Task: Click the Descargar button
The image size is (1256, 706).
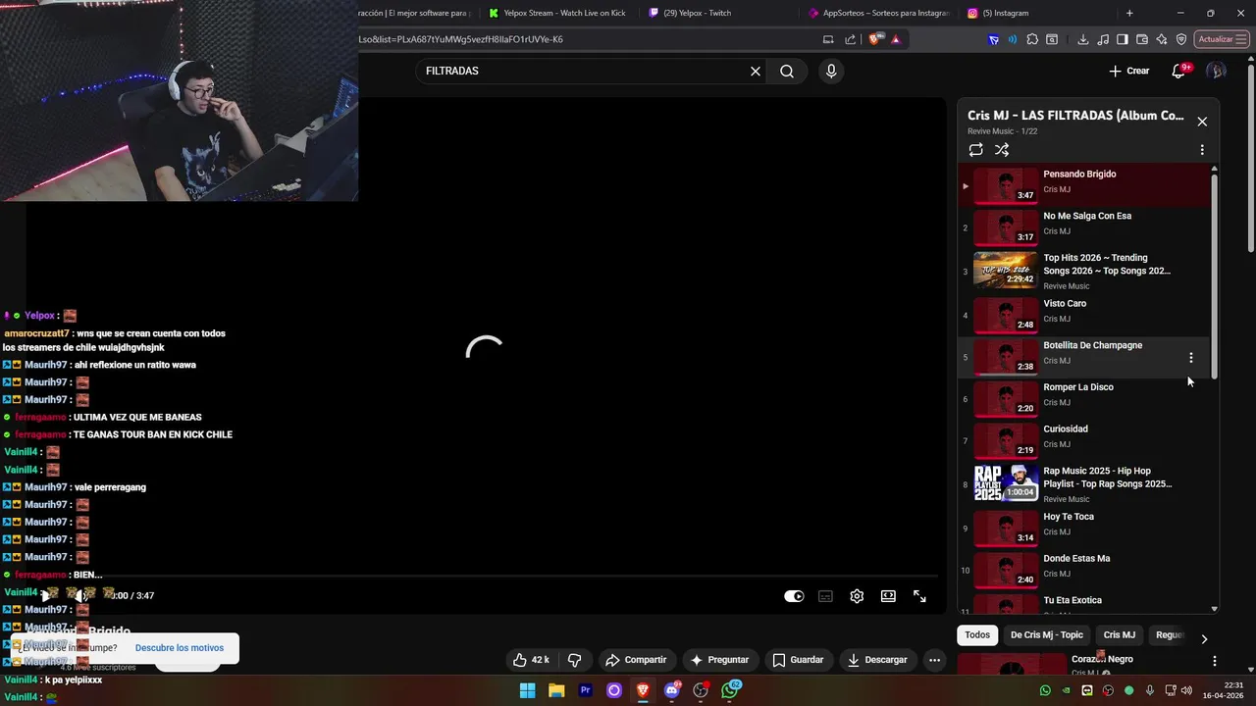Action: [877, 660]
